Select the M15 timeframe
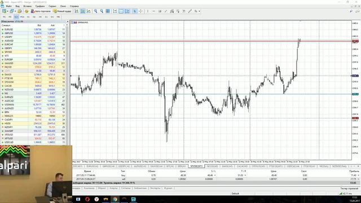 pos(16,17)
